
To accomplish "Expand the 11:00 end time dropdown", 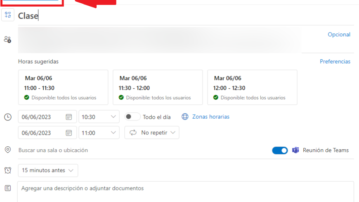I will (99, 133).
